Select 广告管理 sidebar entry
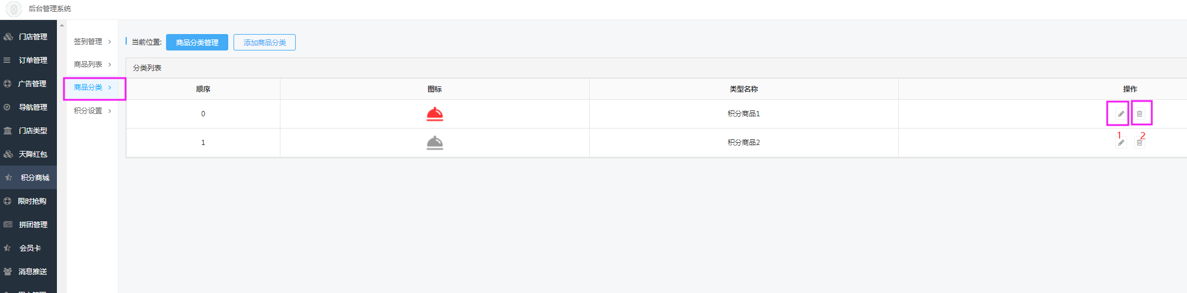Image resolution: width=1187 pixels, height=293 pixels. [28, 83]
